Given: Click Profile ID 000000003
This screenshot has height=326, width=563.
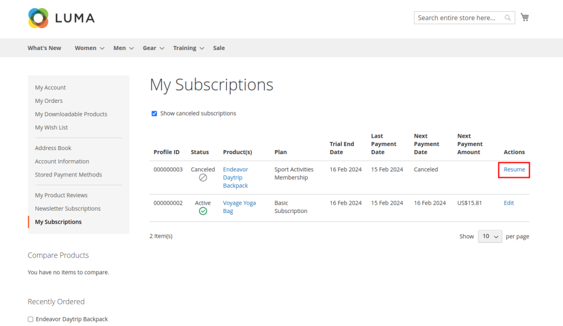Looking at the screenshot, I should (168, 169).
